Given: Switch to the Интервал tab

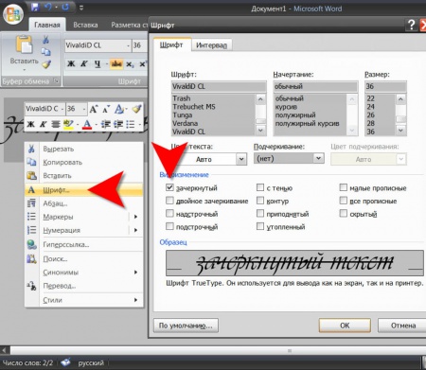Looking at the screenshot, I should tap(211, 45).
